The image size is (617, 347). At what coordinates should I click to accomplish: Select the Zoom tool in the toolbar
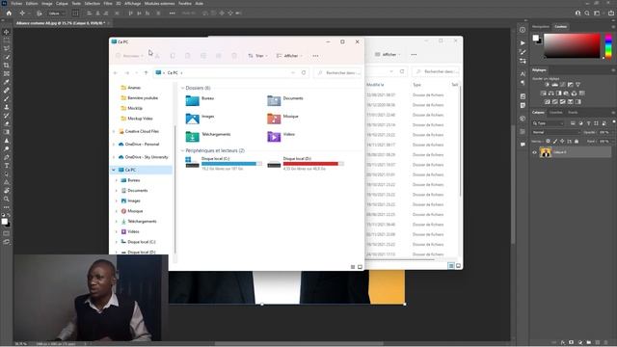7,199
